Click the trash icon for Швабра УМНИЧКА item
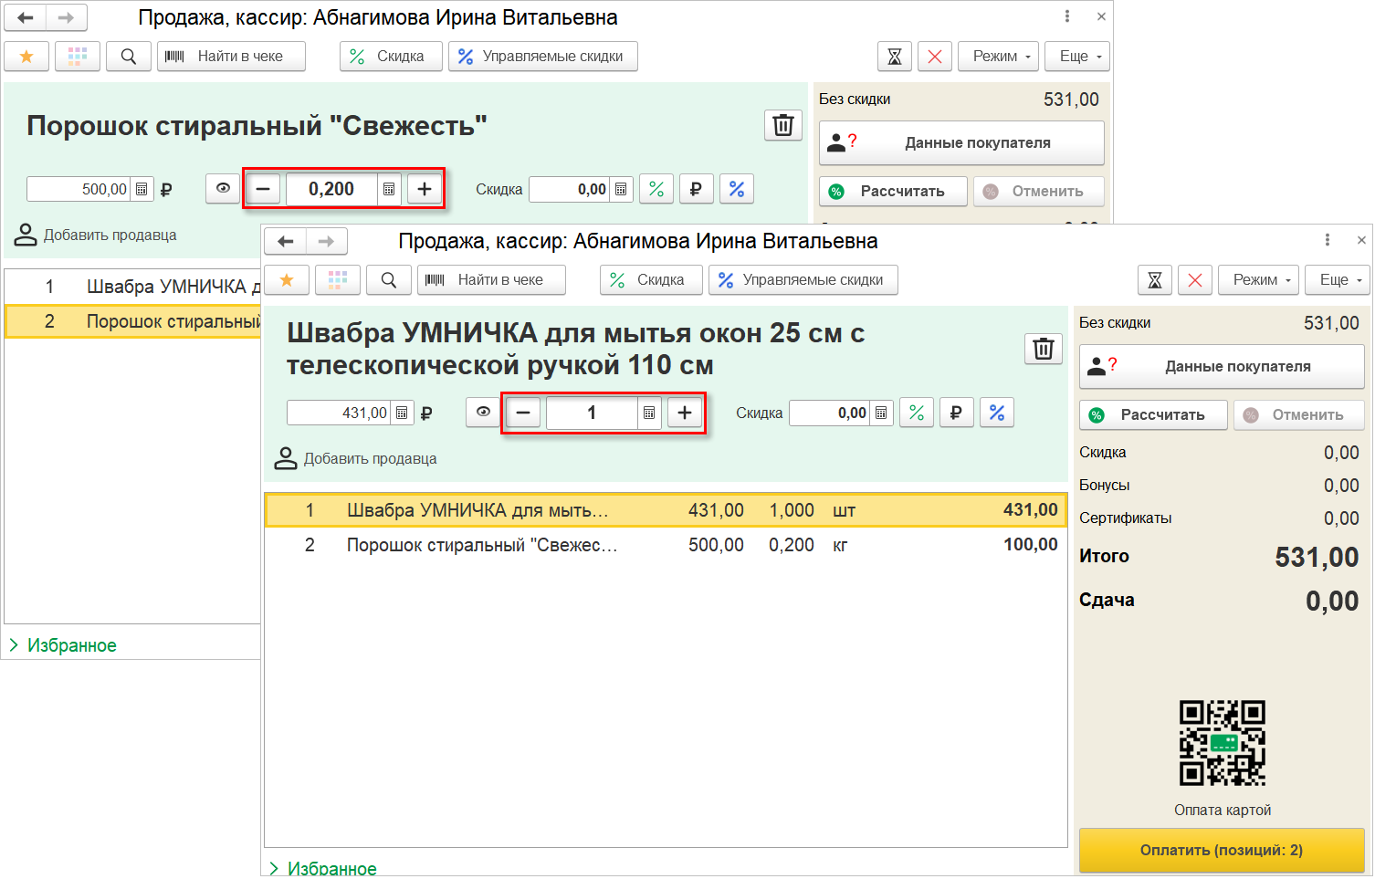 [1043, 349]
